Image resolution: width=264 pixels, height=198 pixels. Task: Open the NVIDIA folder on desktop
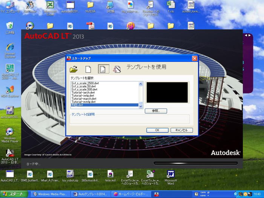(91, 7)
